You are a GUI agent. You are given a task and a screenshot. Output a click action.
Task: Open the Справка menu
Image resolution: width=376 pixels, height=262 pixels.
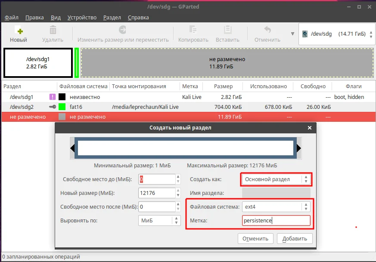[x=138, y=18]
